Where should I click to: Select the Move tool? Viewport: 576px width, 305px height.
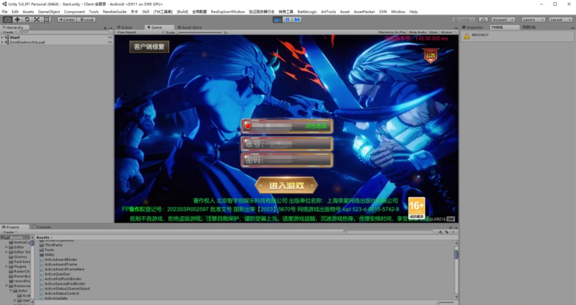17,19
